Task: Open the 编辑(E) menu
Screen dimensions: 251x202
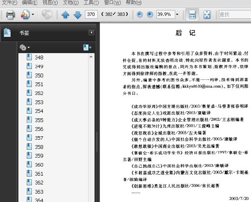Action: [x=29, y=3]
